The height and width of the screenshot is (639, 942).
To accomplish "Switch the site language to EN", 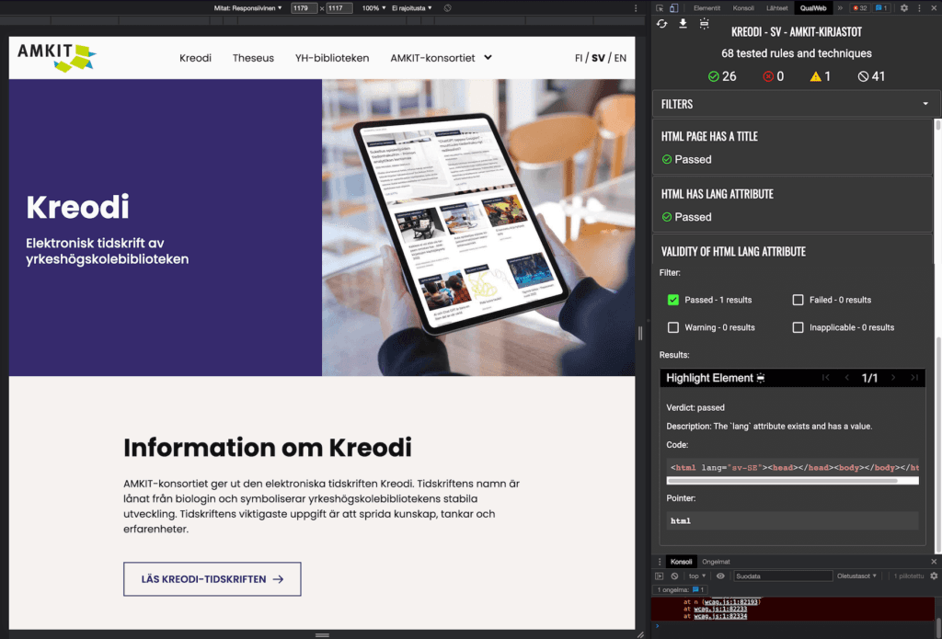I will [x=620, y=58].
